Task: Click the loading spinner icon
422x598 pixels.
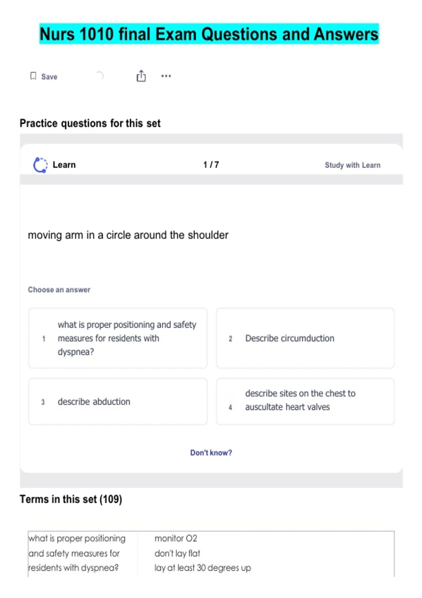Action: coord(100,75)
